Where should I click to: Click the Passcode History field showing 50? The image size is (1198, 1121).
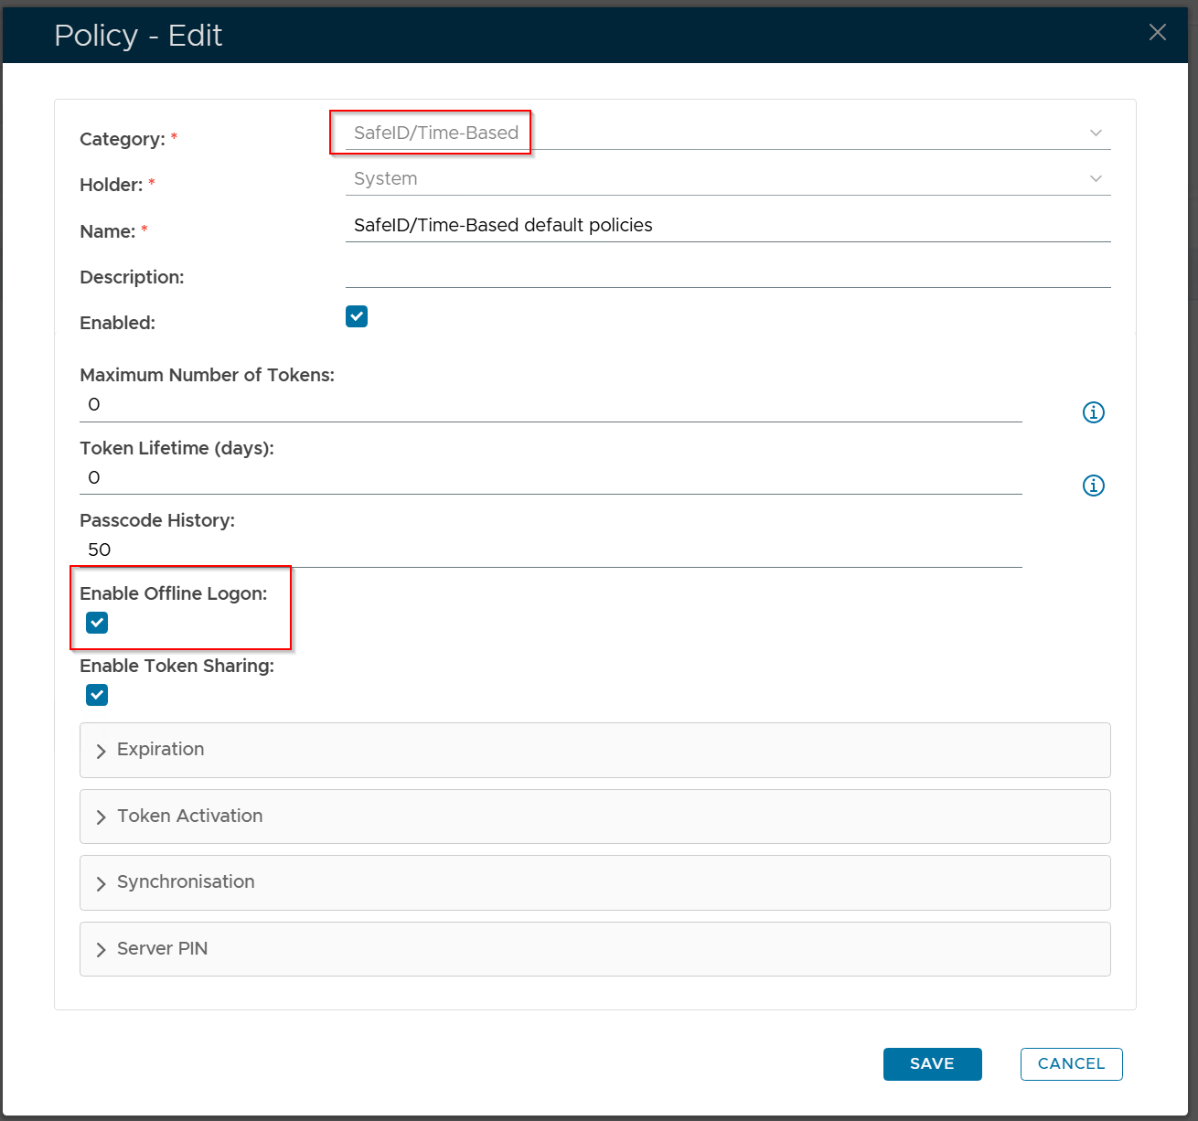(x=549, y=550)
